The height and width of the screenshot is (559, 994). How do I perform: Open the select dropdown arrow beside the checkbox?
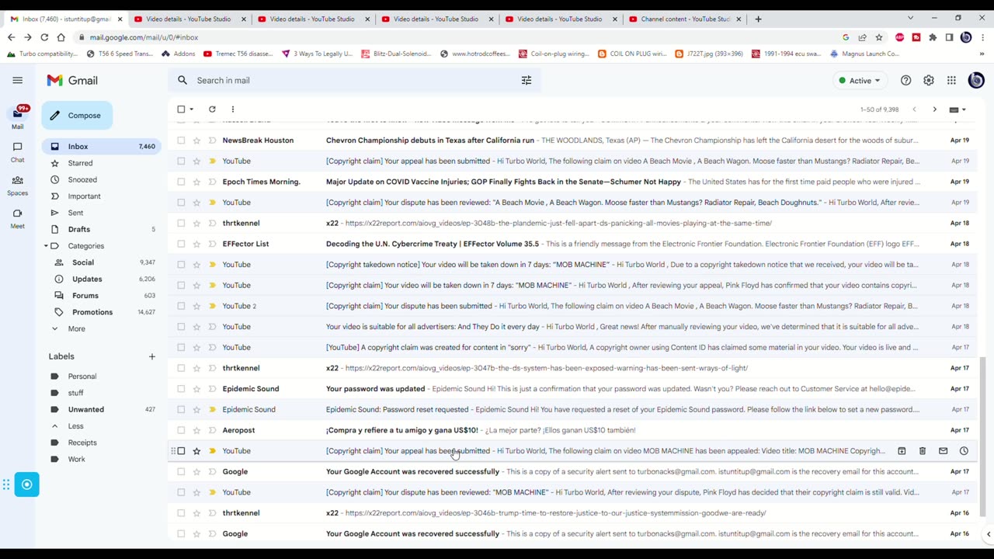tap(192, 109)
